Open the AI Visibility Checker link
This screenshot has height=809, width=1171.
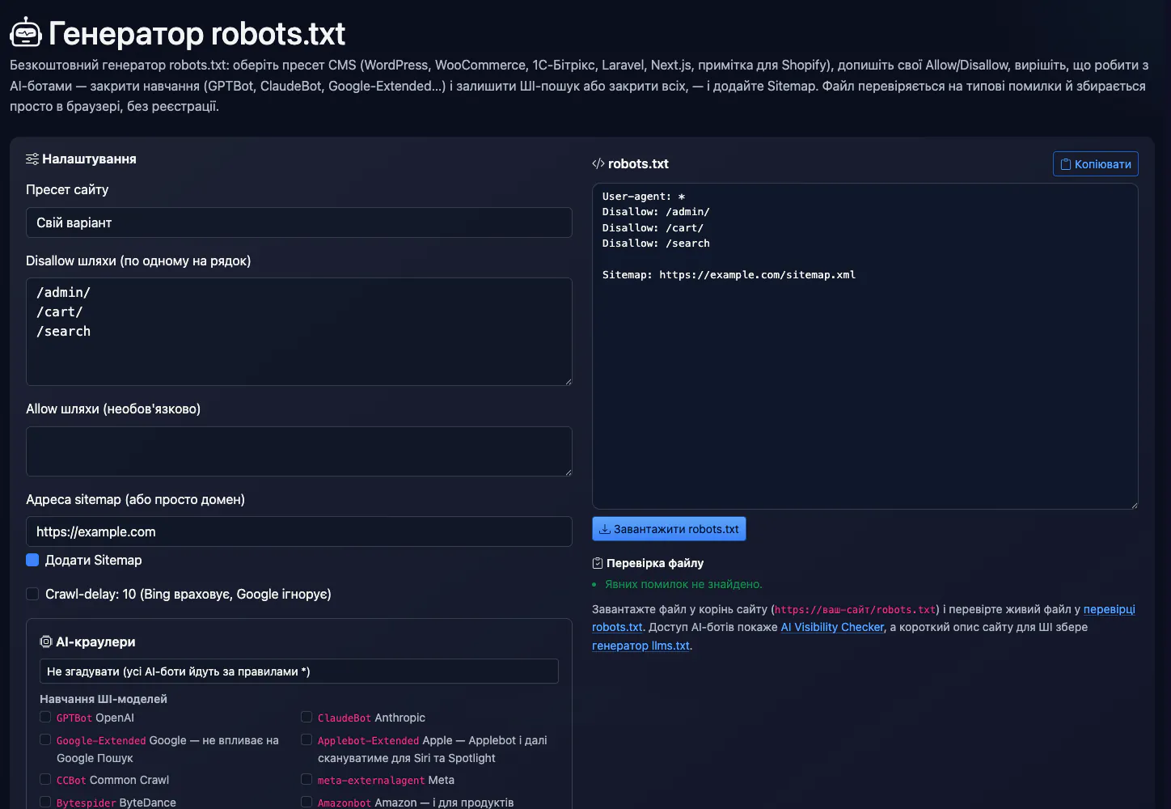click(x=832, y=627)
